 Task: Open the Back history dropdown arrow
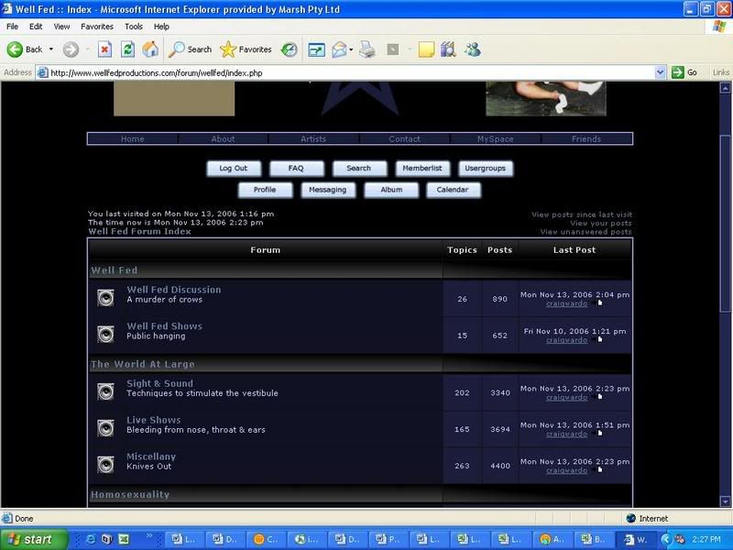click(x=51, y=49)
